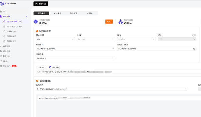Viewport: 201px width, 117px height.
Task: Click the gauge icon beside 0.99GB
Action: click(x=36, y=22)
